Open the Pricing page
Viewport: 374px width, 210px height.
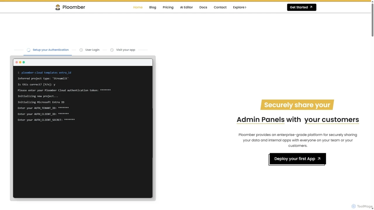(x=168, y=7)
